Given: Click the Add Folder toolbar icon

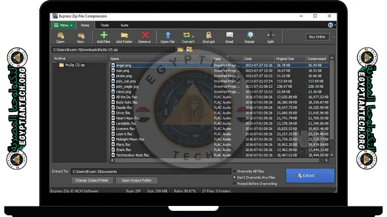Looking at the screenshot, I should 124,35.
